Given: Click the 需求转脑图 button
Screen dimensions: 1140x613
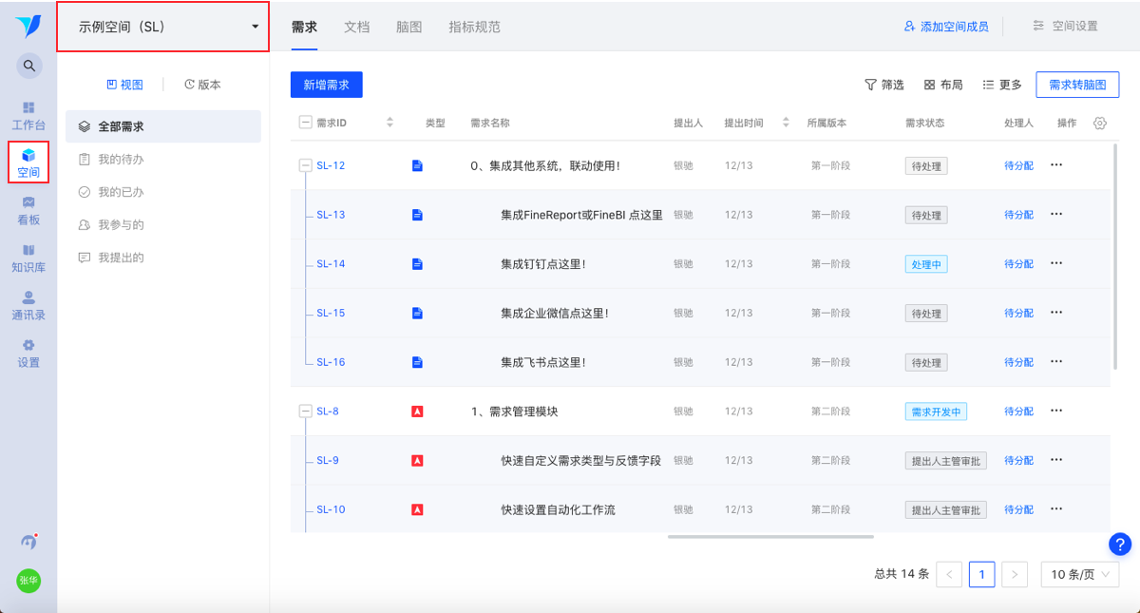Looking at the screenshot, I should (x=1077, y=85).
